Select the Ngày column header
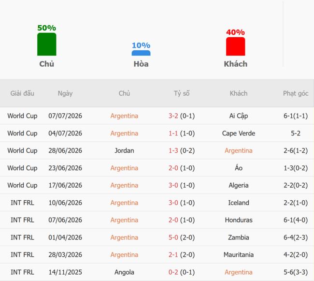Image resolution: width=314 pixels, height=281 pixels. pos(65,93)
